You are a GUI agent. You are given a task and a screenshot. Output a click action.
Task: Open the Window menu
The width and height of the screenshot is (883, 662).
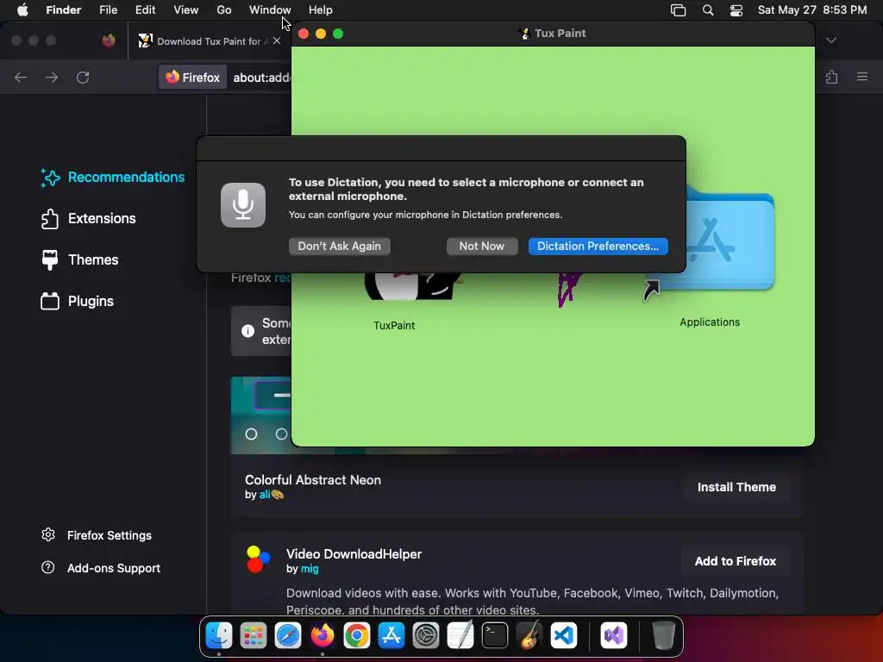point(270,9)
